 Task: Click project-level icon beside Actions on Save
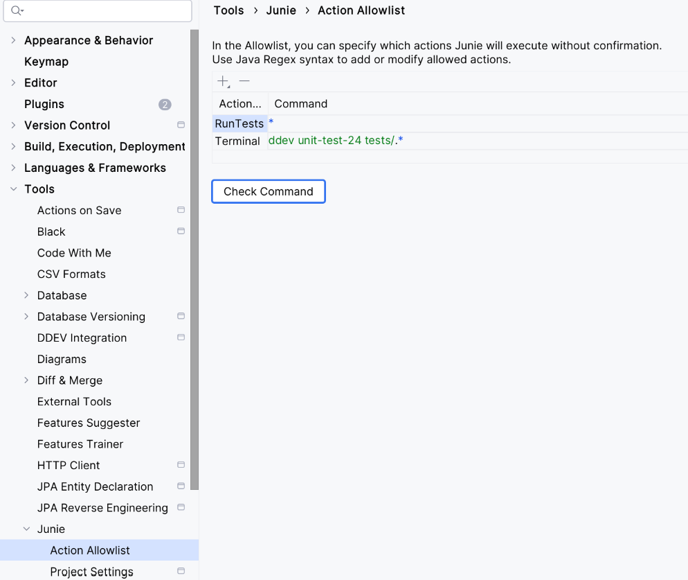pos(181,210)
